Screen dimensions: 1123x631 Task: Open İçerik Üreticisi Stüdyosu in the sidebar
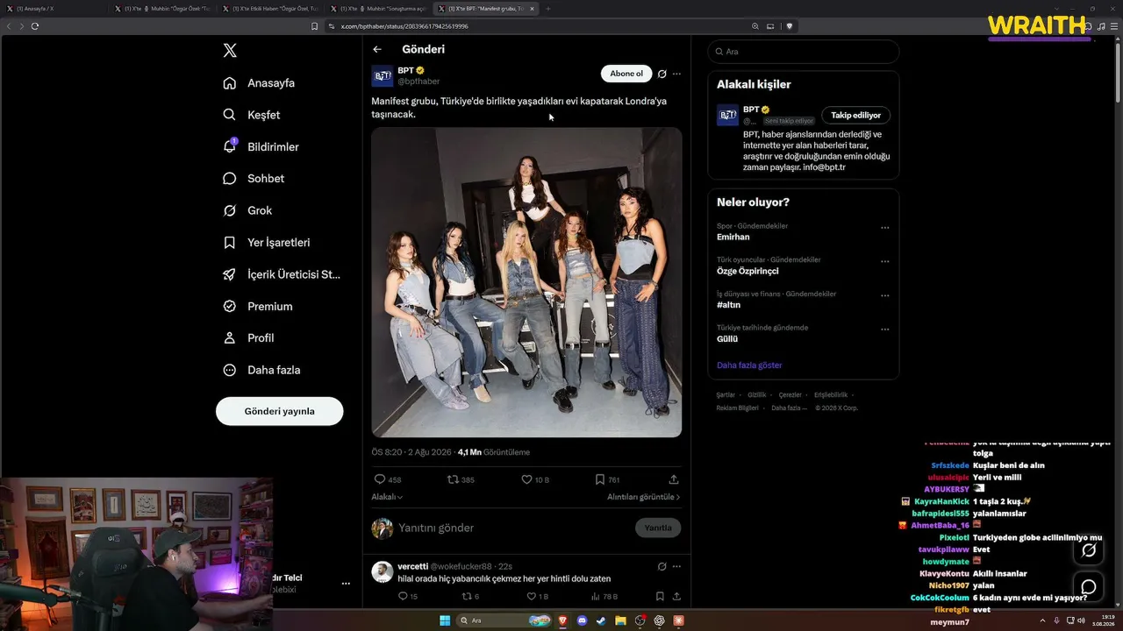(282, 274)
